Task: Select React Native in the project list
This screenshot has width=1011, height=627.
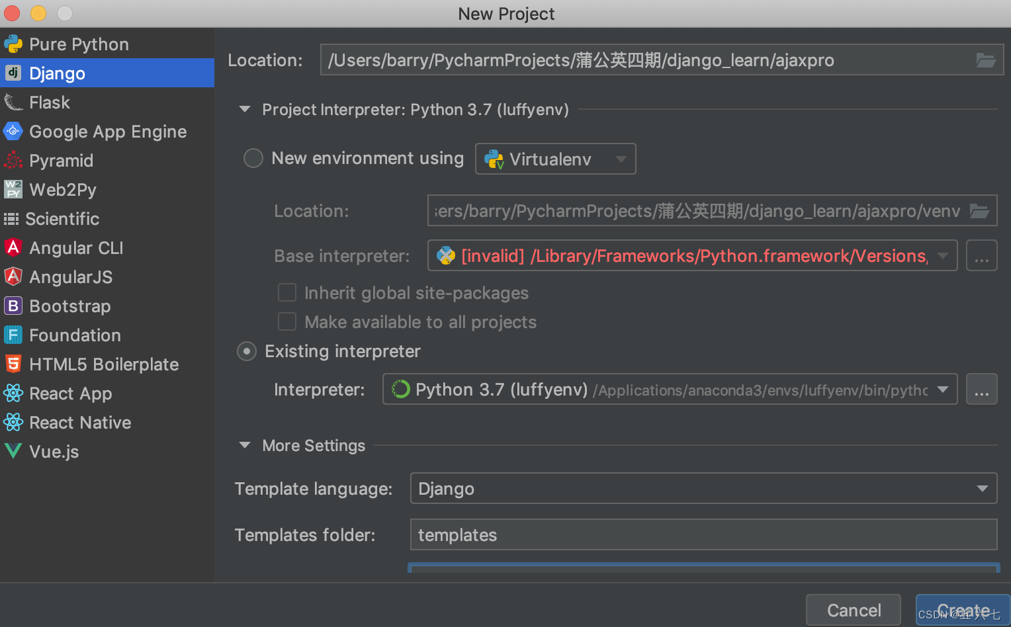Action: [x=107, y=423]
